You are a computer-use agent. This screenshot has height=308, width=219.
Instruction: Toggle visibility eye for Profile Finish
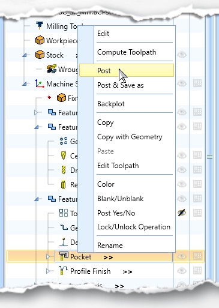click(182, 271)
